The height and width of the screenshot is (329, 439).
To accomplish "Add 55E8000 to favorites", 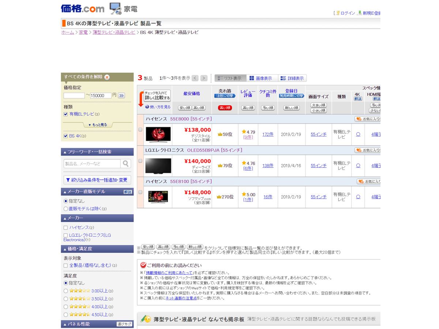I will (367, 119).
